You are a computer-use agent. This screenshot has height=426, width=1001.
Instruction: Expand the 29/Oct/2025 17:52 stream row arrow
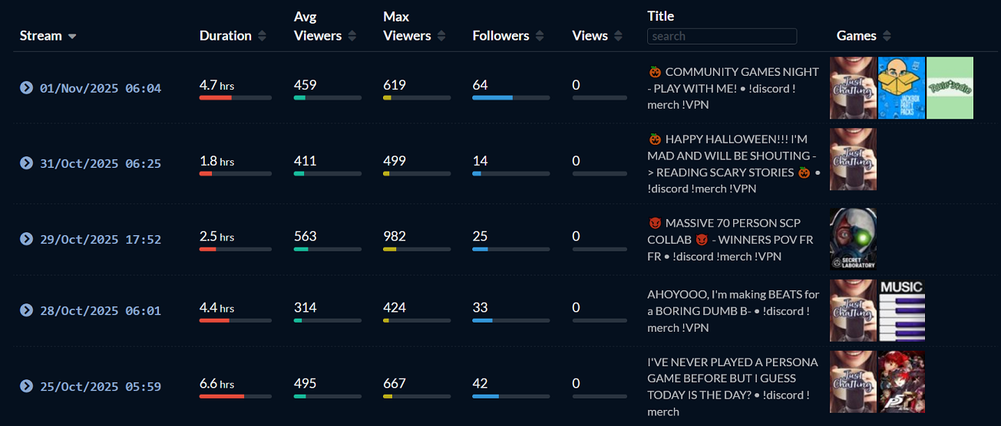[x=26, y=239]
